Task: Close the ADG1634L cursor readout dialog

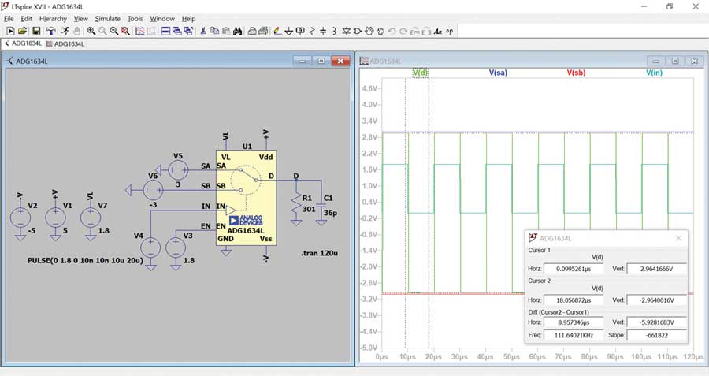Action: point(678,237)
